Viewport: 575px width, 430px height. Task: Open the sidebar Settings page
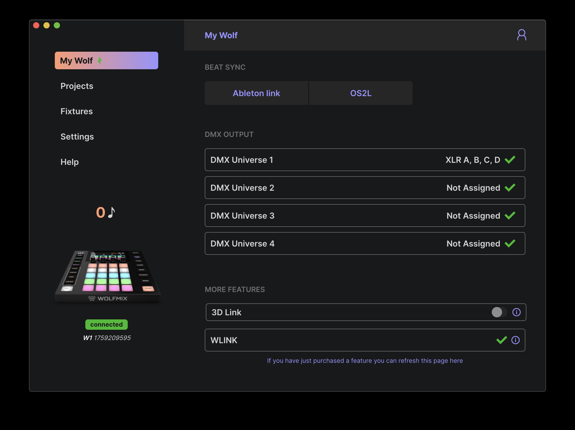click(x=77, y=137)
